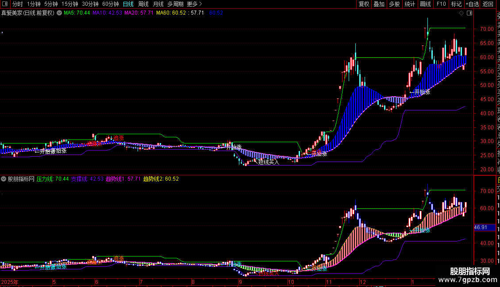
Task: Expand the indicator menu circle beside 股朋指标网
Action: (x=4, y=179)
